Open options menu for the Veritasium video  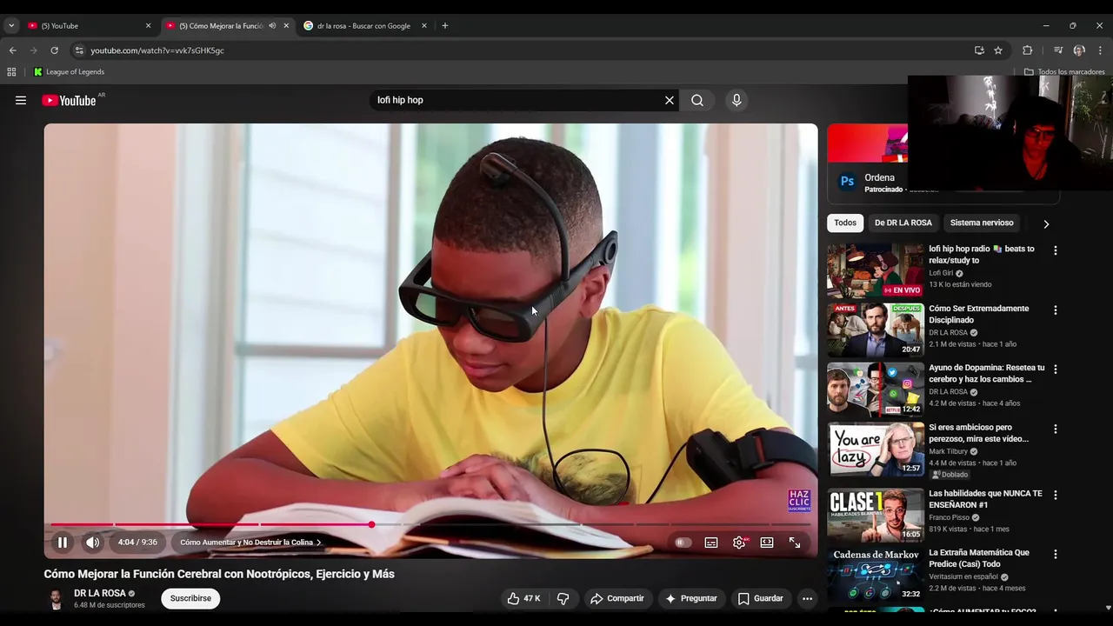pyautogui.click(x=1056, y=554)
